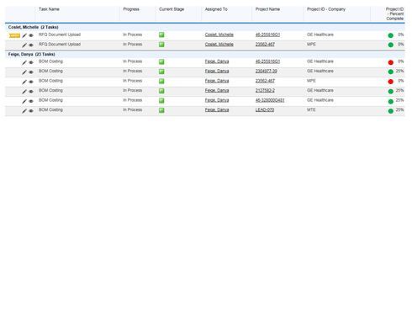Click GE Healthcare on the 2304977-39 row
The width and height of the screenshot is (412, 319).
(320, 71)
